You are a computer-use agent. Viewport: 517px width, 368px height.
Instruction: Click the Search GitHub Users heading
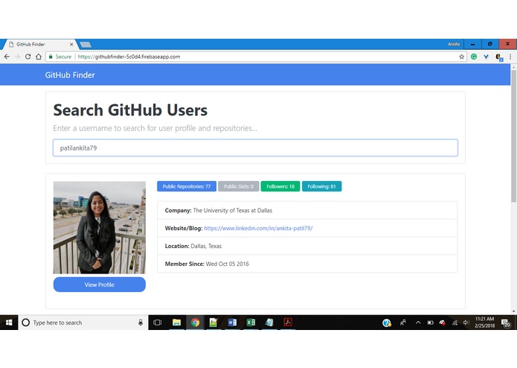[130, 110]
